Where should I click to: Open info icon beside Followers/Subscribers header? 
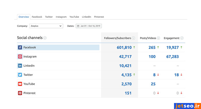(134, 38)
